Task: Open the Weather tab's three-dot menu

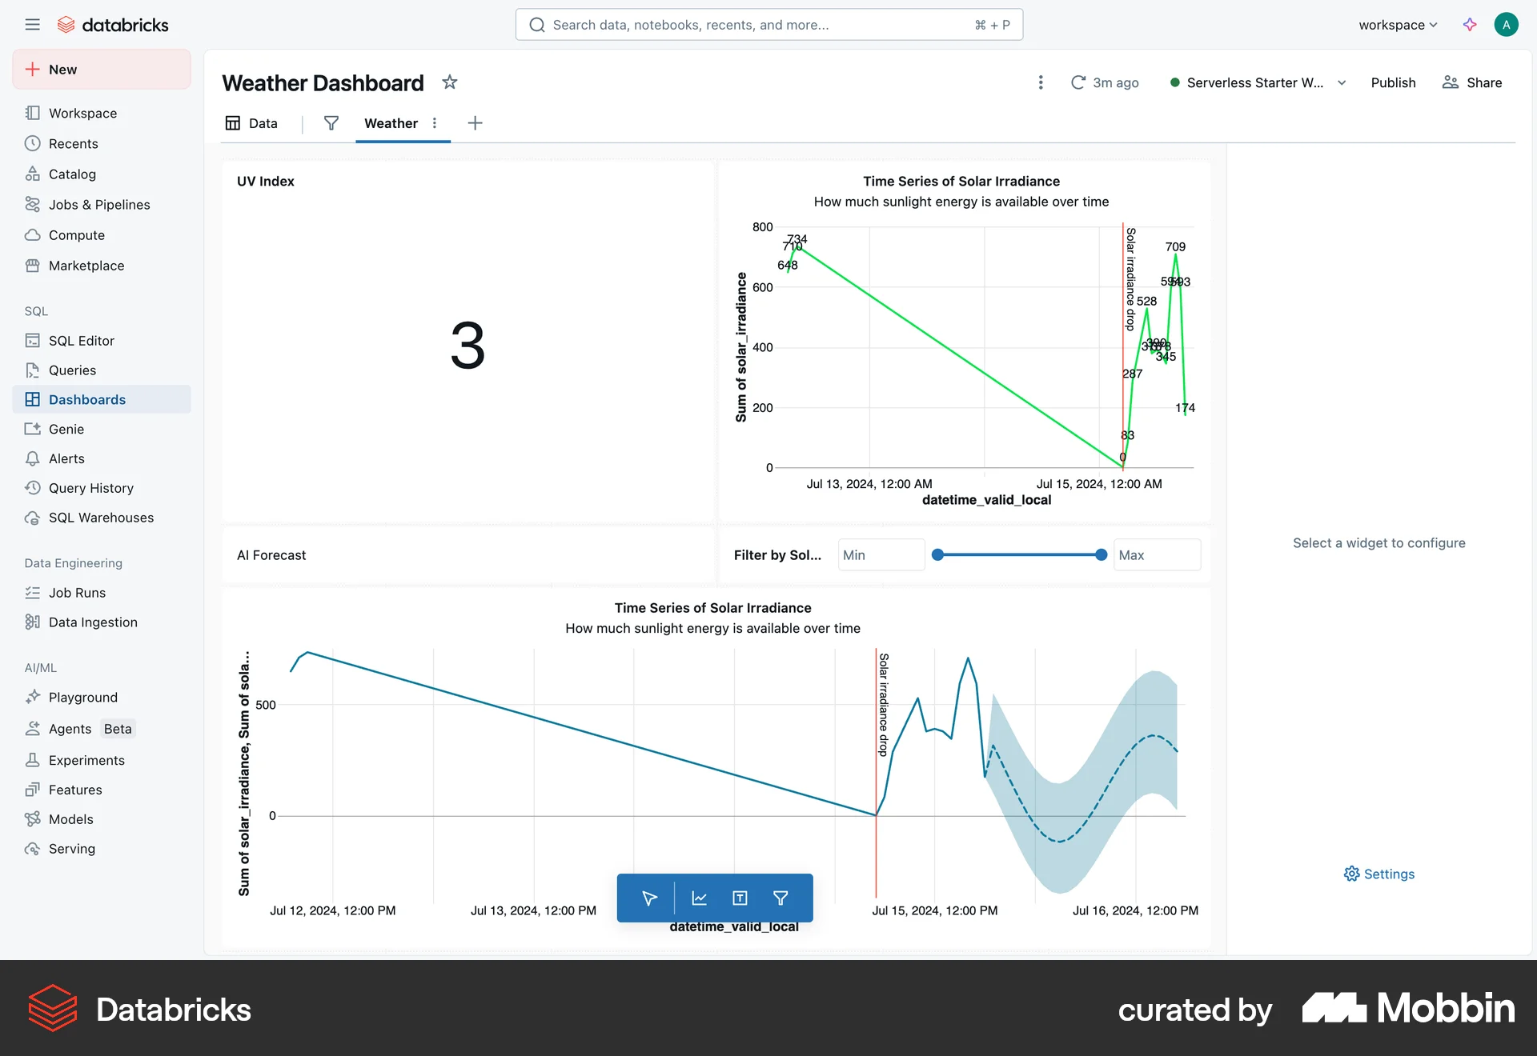Action: point(435,123)
